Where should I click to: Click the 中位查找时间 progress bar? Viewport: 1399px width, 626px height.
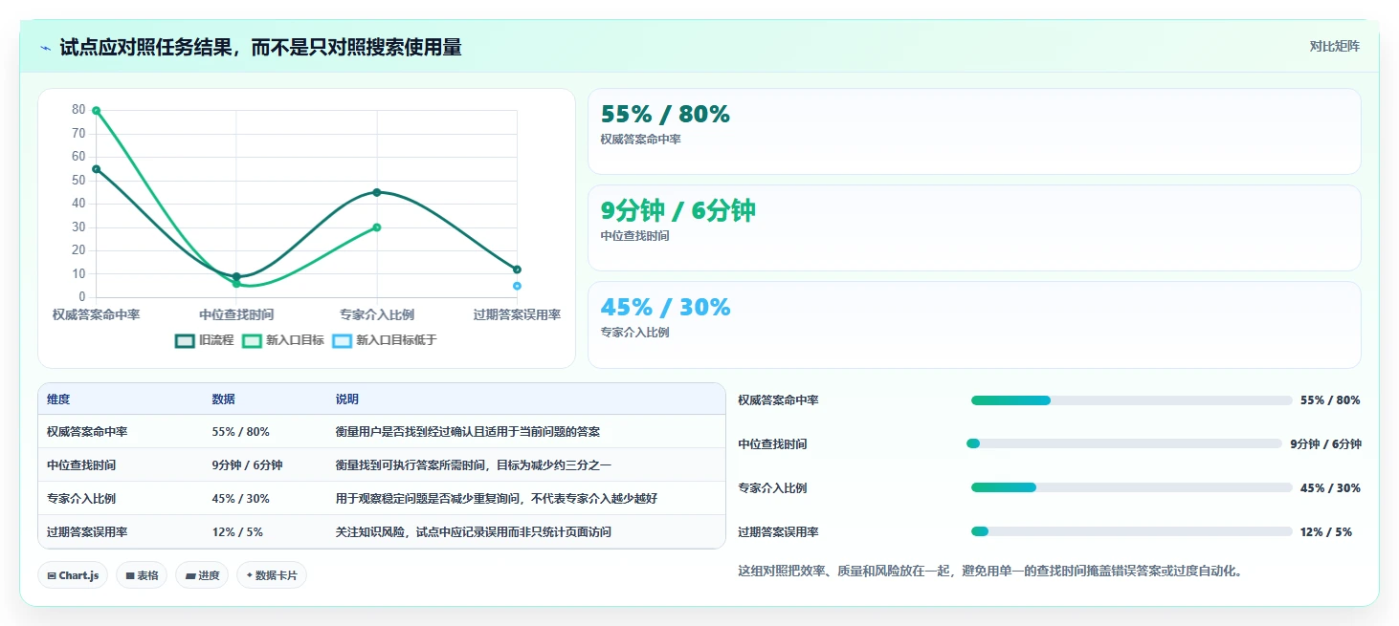coord(1124,443)
